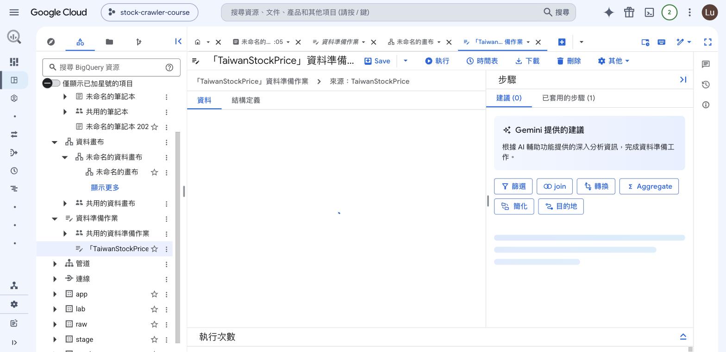Collapse the explorer panel with arrow icon
Screen dimensions: 726x352
178,41
